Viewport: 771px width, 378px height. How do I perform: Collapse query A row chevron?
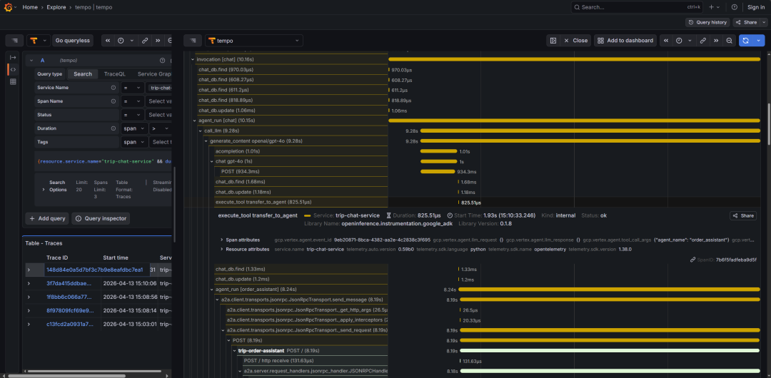tap(31, 61)
